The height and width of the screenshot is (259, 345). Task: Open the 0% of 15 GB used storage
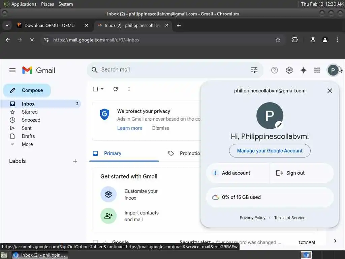click(270, 197)
